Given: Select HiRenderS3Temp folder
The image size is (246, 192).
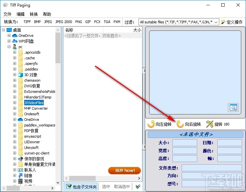Looking at the screenshot, I should click(38, 97).
